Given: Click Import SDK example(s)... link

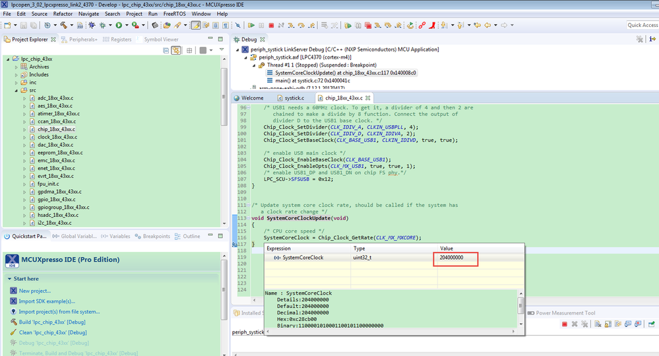Looking at the screenshot, I should click(47, 301).
